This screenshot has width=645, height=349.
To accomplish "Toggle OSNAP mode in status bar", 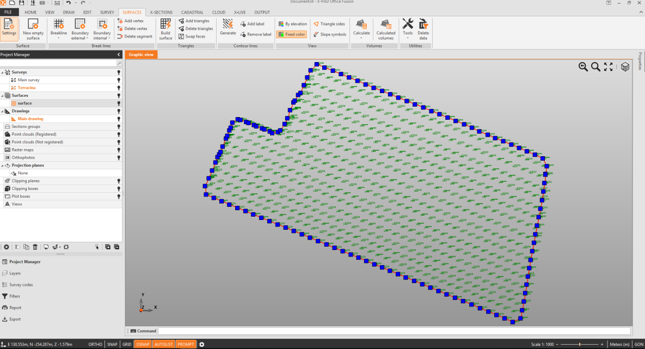I will pos(143,344).
